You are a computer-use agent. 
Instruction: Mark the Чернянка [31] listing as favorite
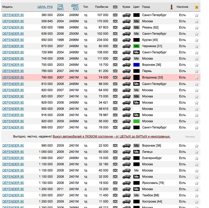[197, 46]
